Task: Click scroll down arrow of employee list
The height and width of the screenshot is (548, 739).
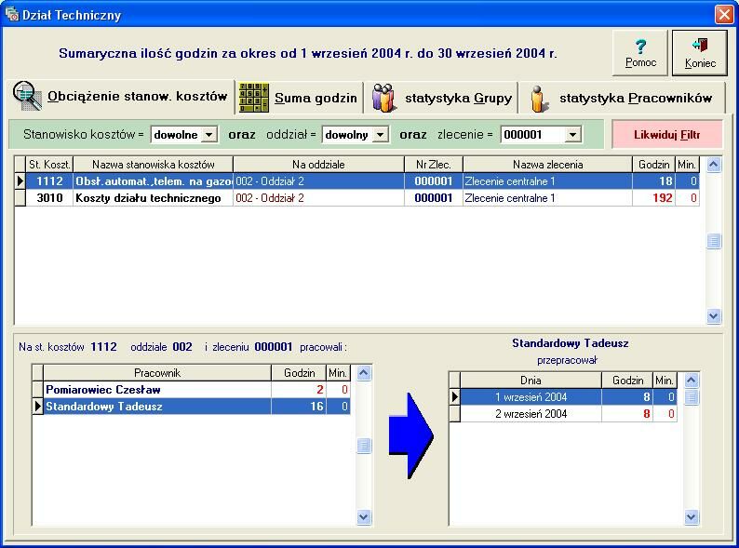Action: pos(364,517)
